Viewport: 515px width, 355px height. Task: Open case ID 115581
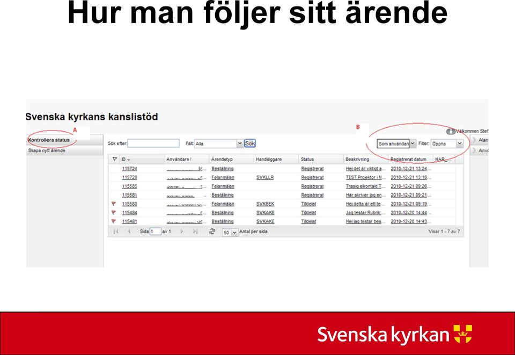[129, 195]
